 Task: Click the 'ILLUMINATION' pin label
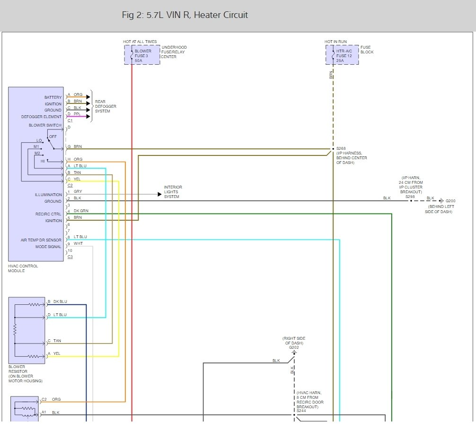pos(48,195)
